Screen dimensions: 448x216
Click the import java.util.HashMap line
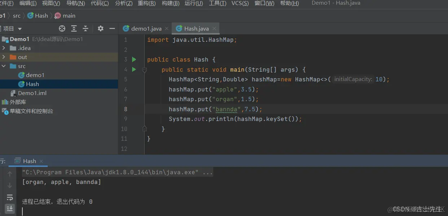(x=192, y=40)
